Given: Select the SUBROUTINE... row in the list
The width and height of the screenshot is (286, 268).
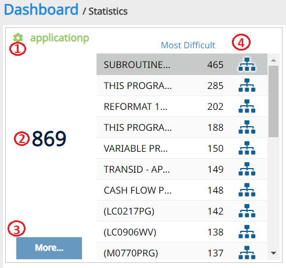Looking at the screenshot, I should [x=182, y=65].
